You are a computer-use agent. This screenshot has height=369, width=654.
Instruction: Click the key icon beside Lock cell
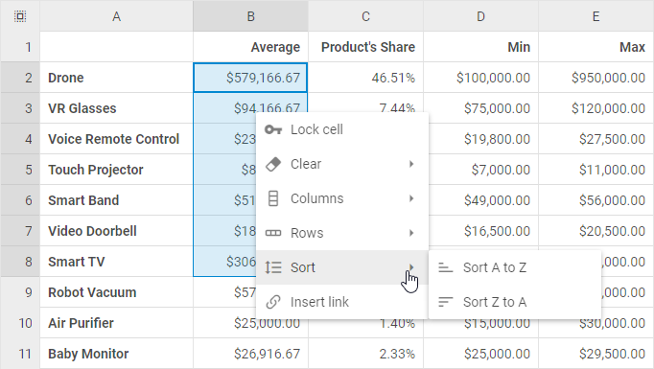[273, 129]
